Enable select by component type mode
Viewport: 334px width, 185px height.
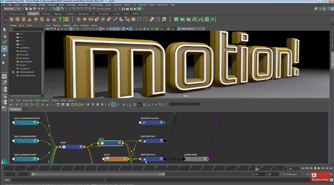click(62, 9)
